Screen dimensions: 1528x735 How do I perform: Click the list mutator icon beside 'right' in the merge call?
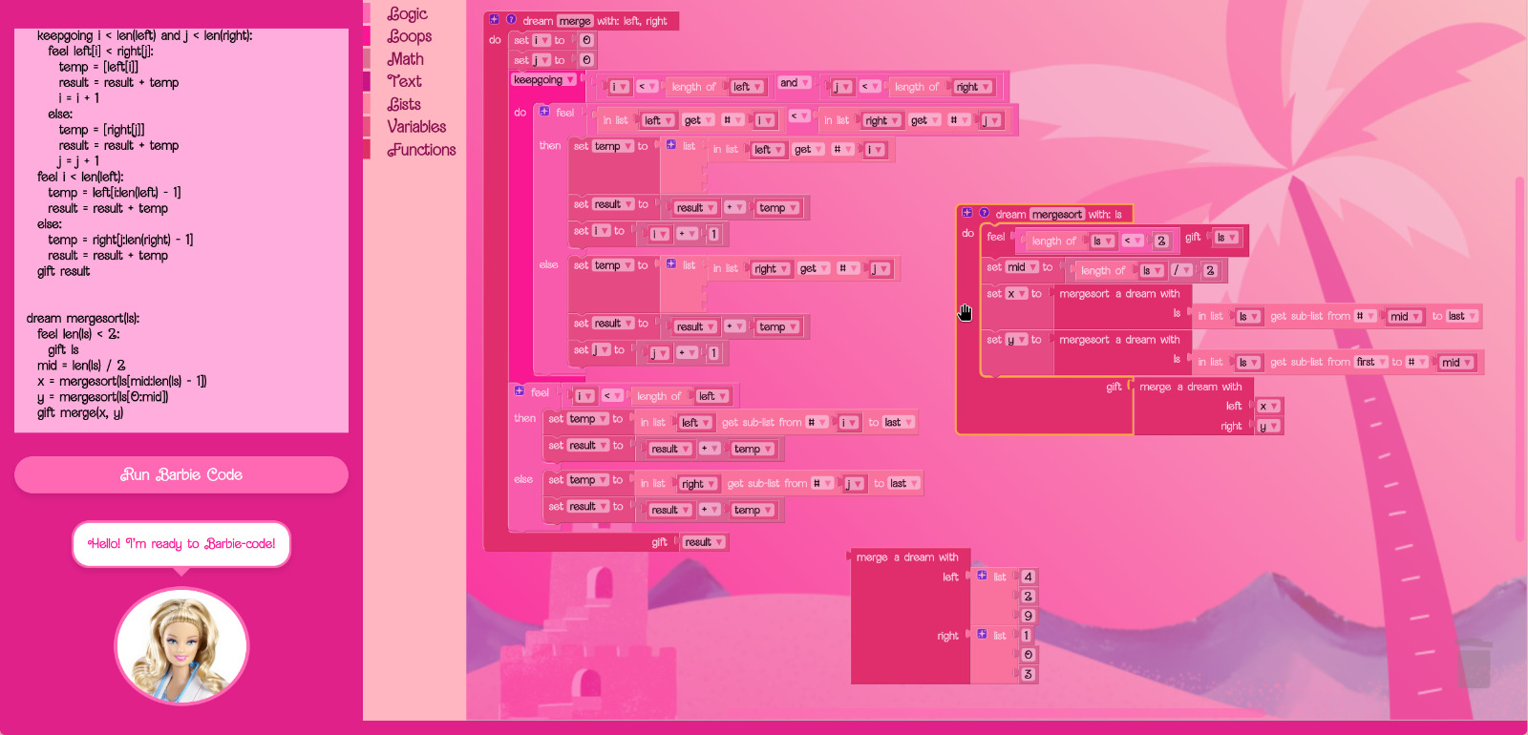[x=982, y=634]
